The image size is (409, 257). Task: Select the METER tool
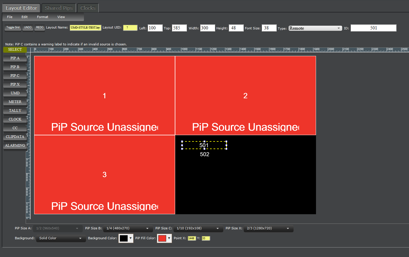tap(15, 102)
